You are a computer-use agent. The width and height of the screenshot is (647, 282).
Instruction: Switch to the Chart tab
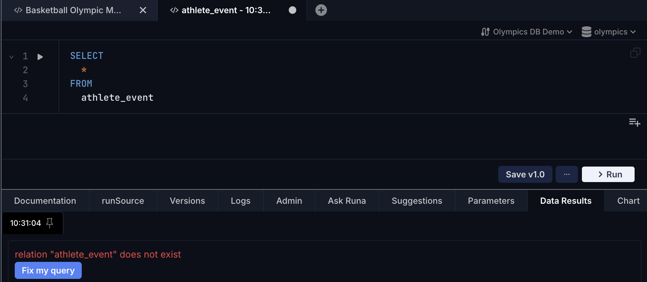[x=628, y=201]
